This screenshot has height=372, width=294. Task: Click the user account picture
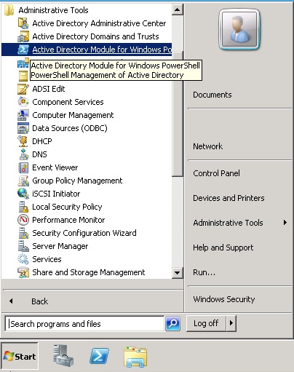(239, 29)
